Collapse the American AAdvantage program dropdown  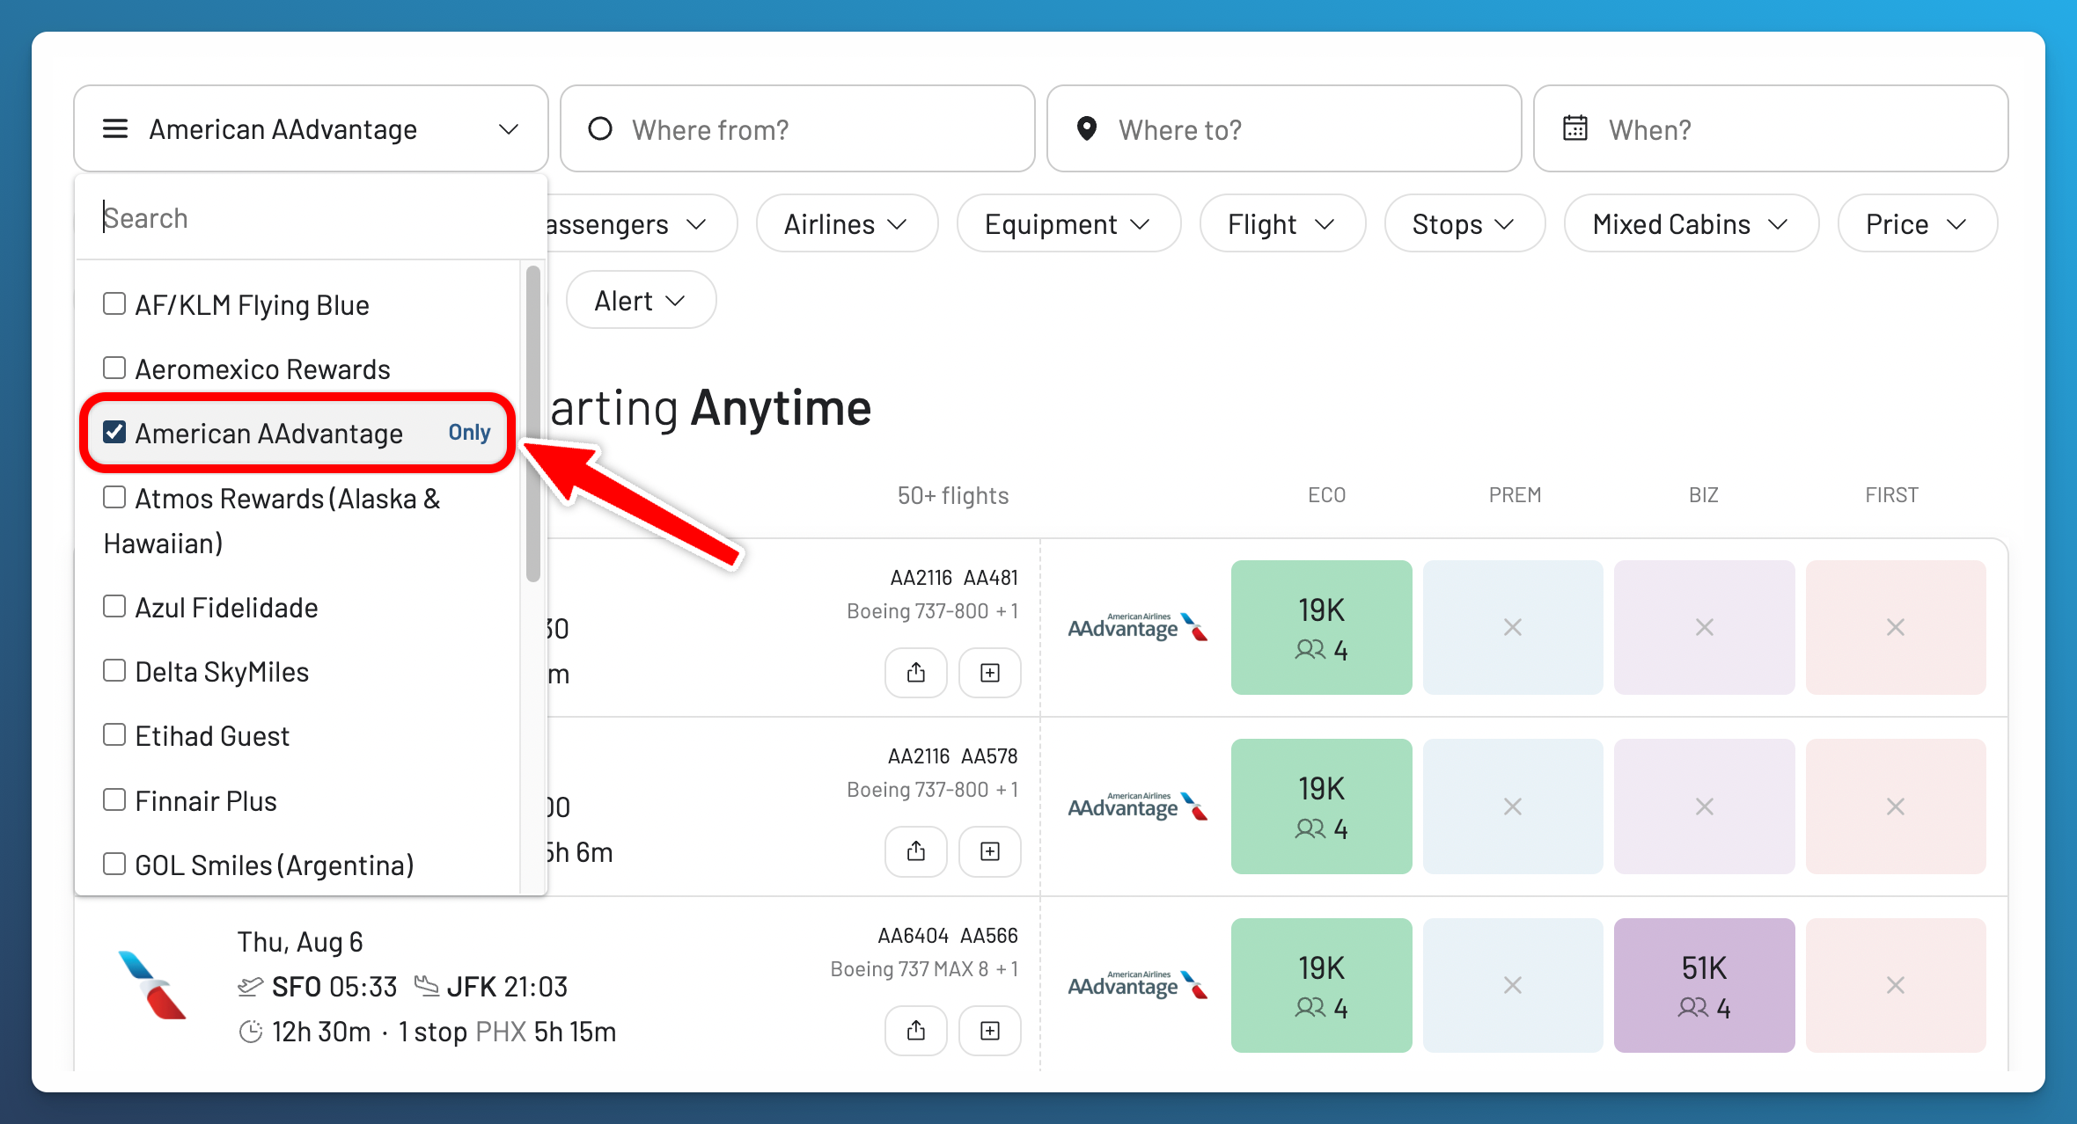pyautogui.click(x=311, y=129)
